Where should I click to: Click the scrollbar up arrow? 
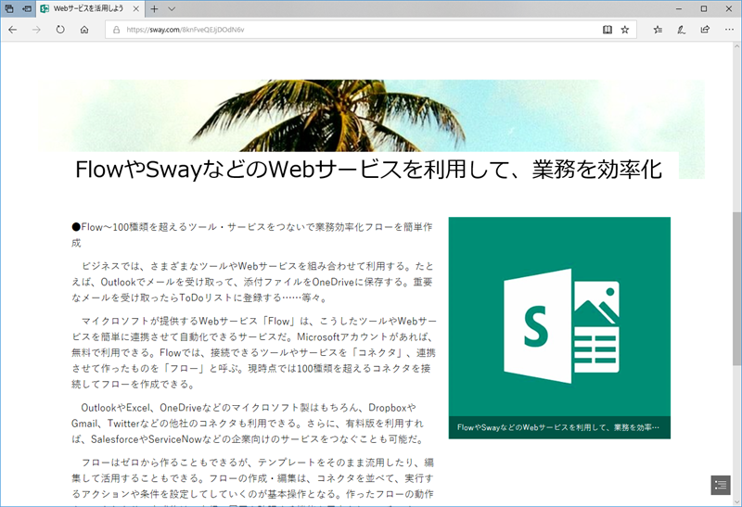(x=736, y=46)
